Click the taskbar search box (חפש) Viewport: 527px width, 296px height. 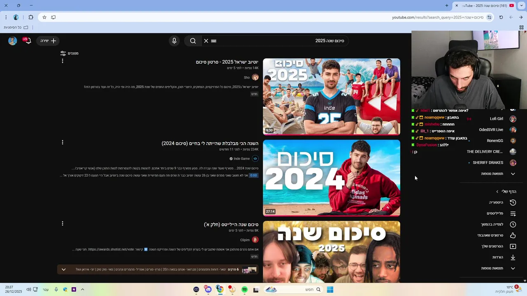pyautogui.click(x=293, y=289)
